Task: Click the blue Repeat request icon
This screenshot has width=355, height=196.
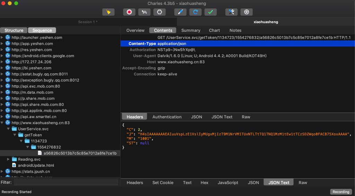Action: [196, 12]
